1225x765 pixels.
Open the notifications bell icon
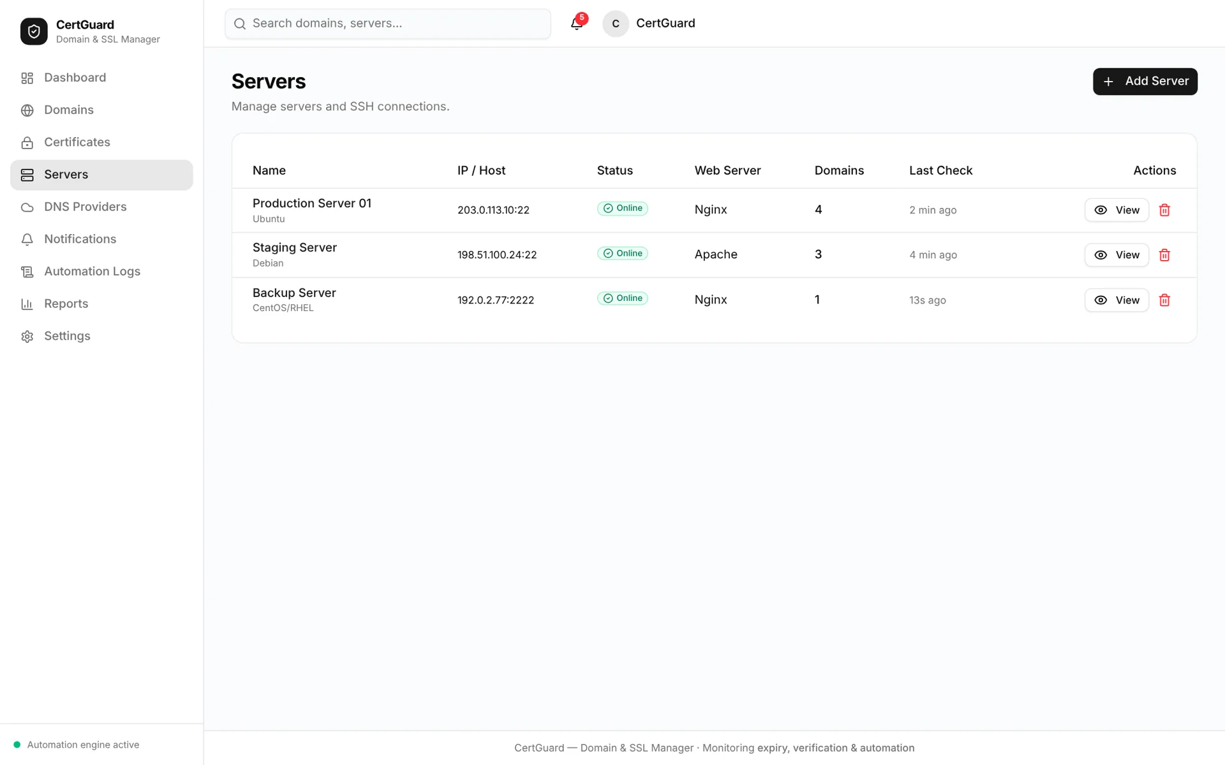click(577, 24)
